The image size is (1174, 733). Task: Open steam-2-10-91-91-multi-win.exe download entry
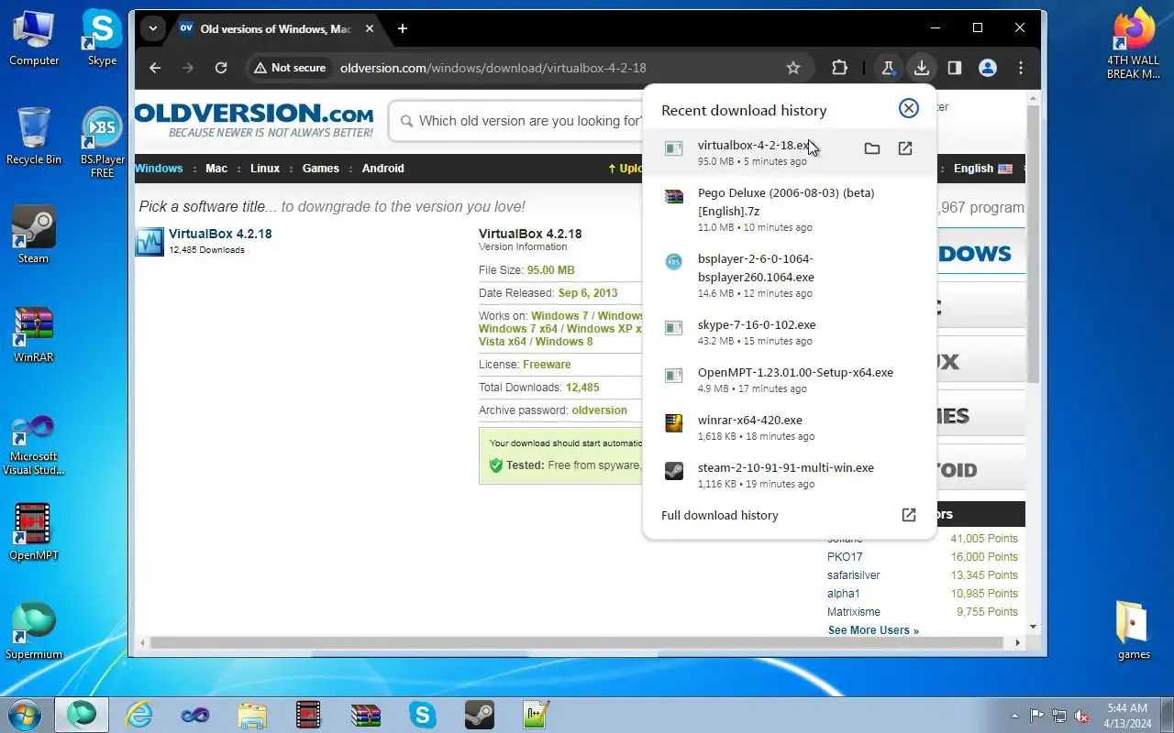click(x=790, y=475)
